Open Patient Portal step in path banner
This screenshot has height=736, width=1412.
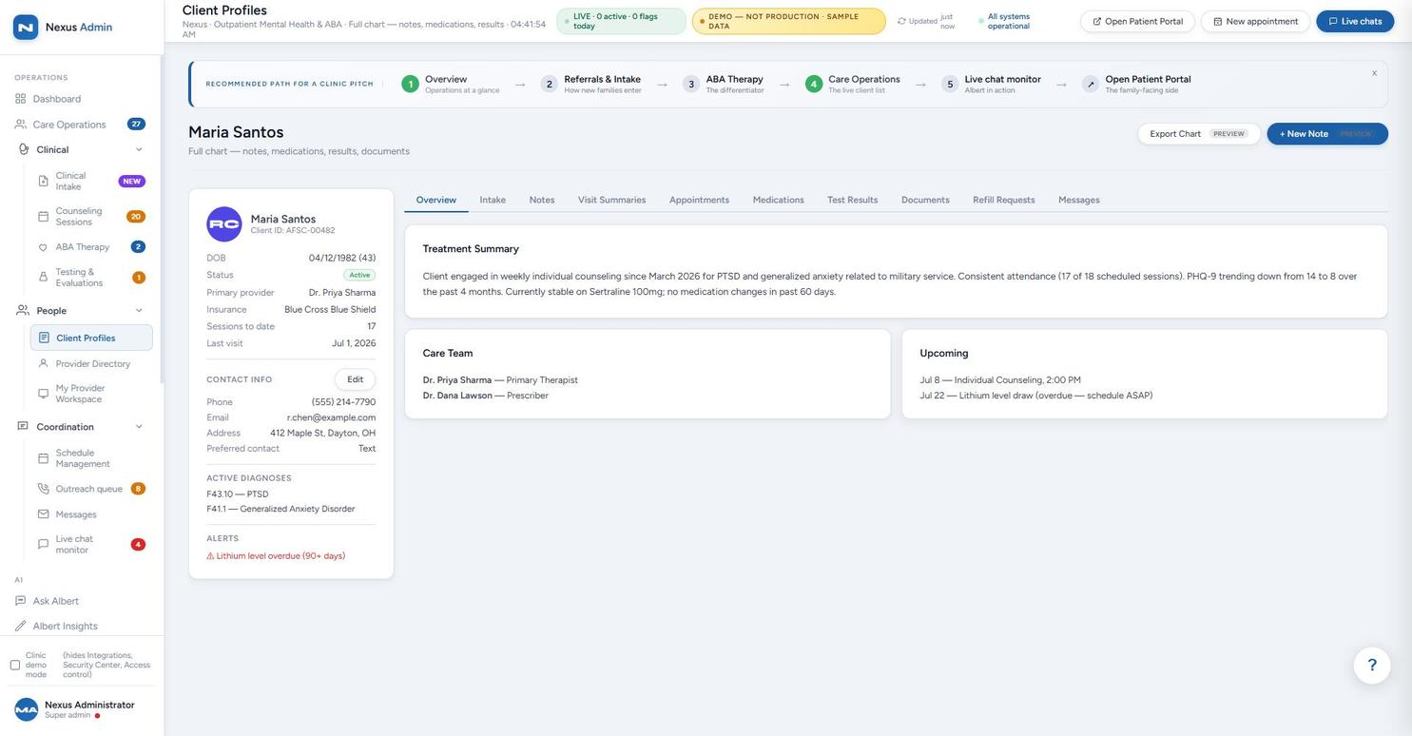(1137, 84)
